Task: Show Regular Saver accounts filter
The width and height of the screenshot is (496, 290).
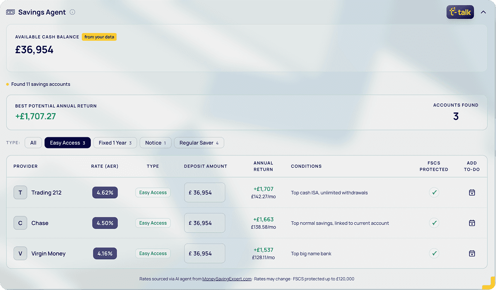Action: point(199,142)
